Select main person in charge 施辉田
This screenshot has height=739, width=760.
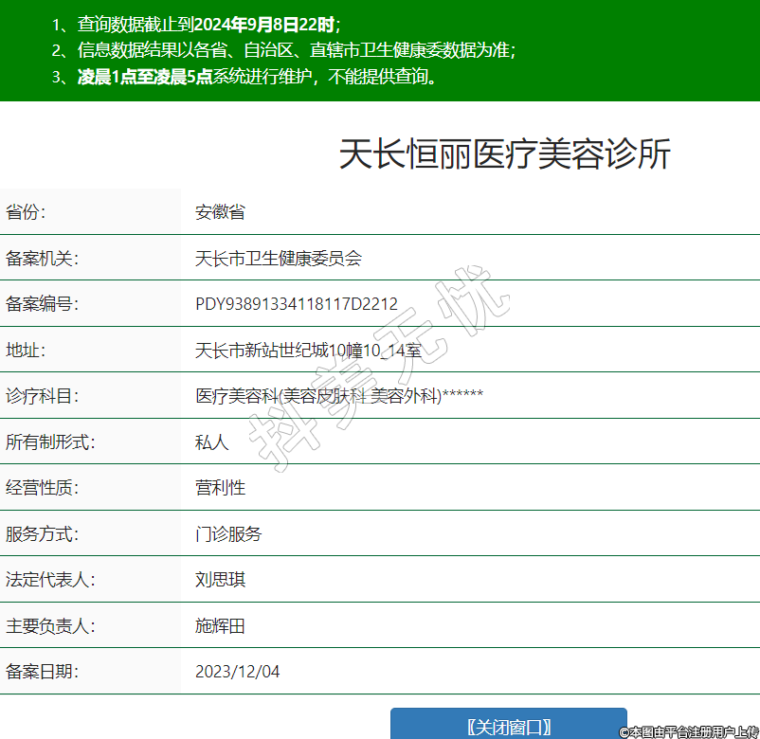coord(220,625)
